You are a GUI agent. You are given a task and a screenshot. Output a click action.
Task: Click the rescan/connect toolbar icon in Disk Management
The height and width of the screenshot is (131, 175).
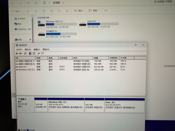click(x=39, y=54)
